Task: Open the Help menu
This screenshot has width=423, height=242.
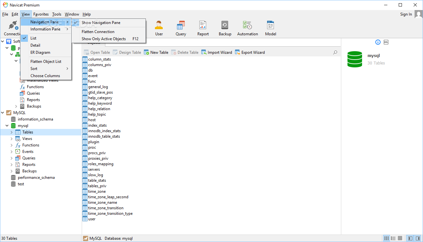Action: click(x=87, y=14)
